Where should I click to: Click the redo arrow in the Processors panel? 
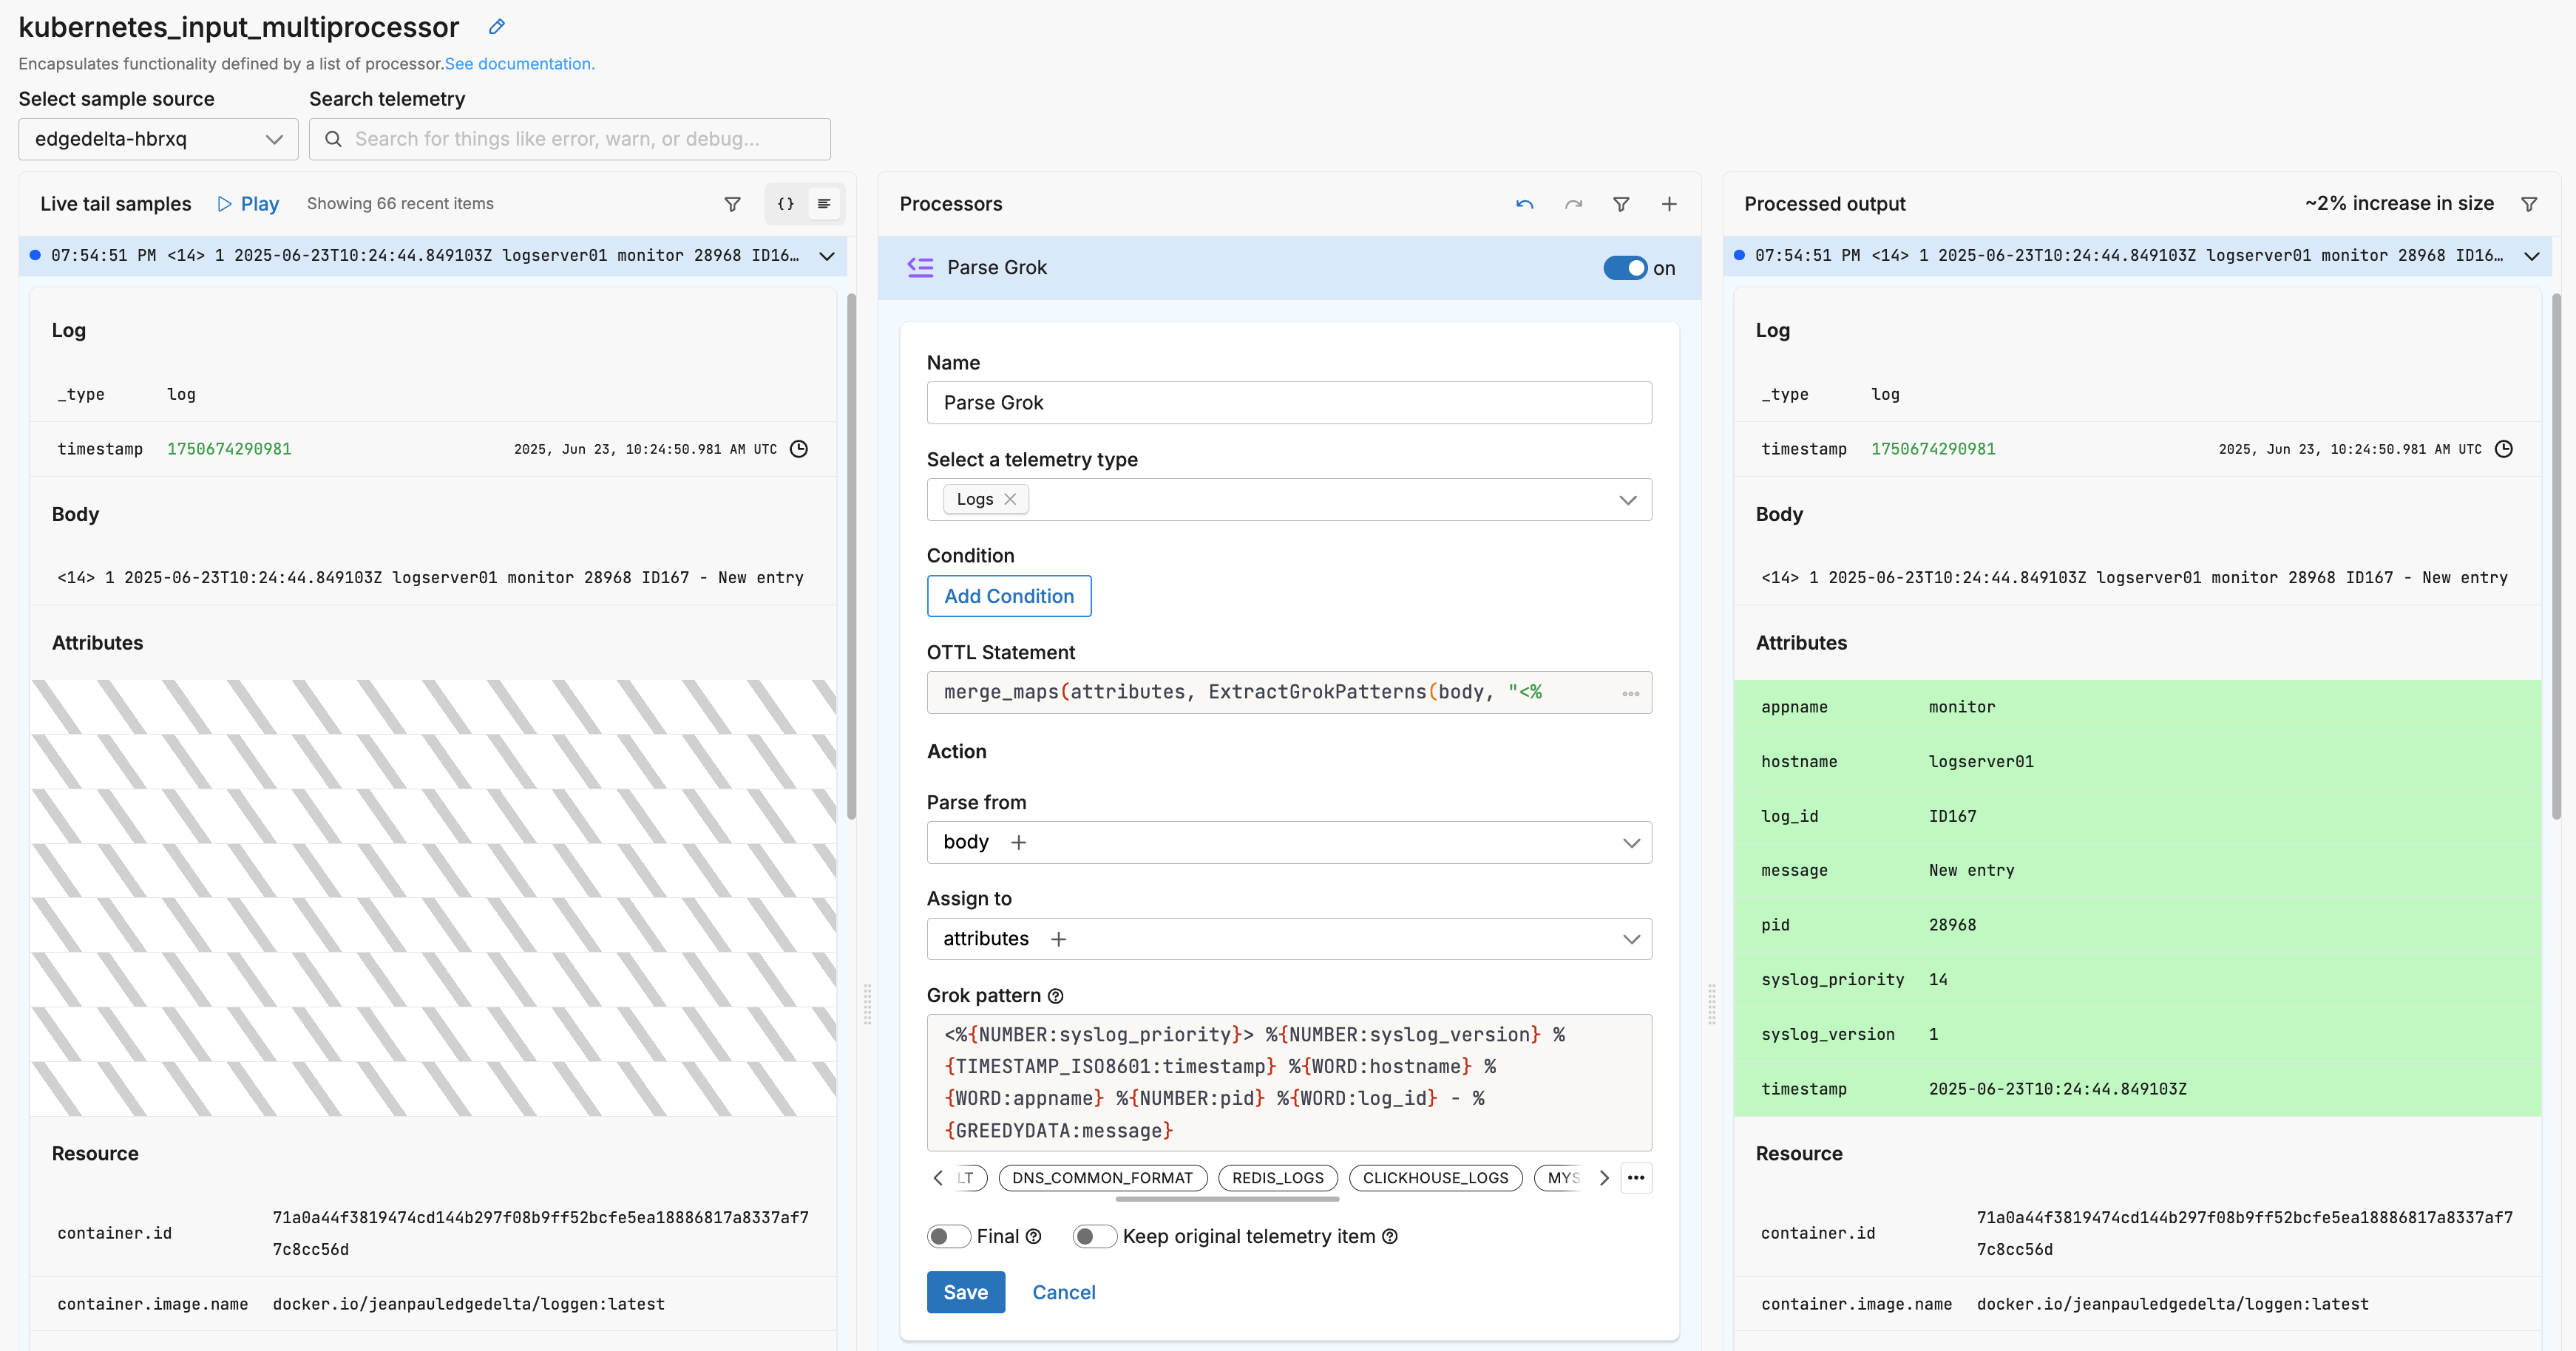[x=1573, y=204]
